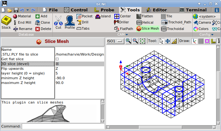Open the ISO1 view dropdown
The height and width of the screenshot is (131, 221).
tap(115, 41)
